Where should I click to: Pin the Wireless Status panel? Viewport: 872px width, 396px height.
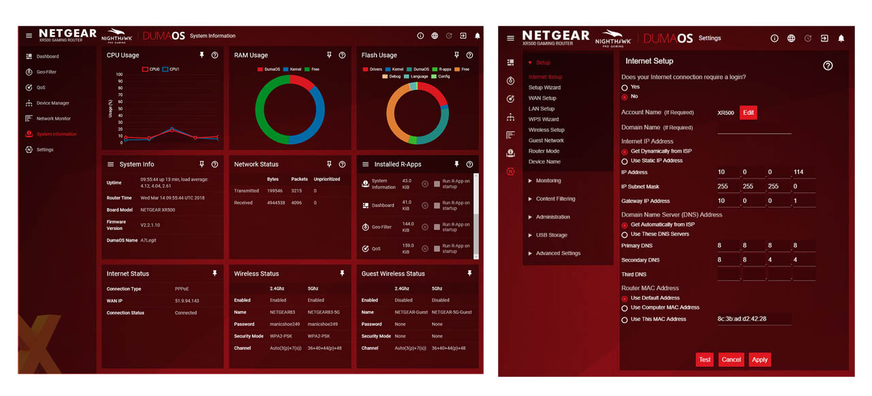point(342,274)
